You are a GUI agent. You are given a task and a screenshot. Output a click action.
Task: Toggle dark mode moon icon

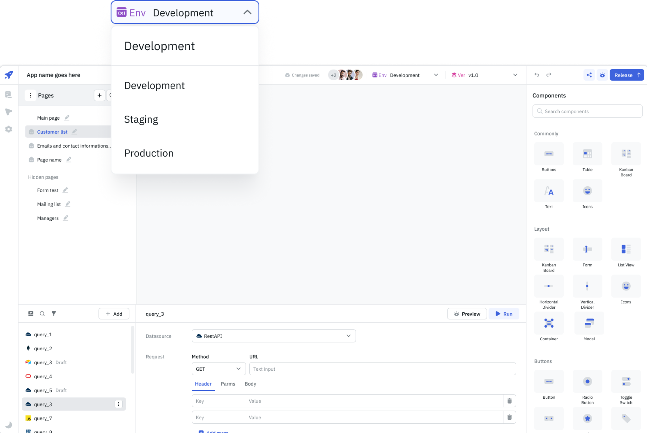[9, 425]
